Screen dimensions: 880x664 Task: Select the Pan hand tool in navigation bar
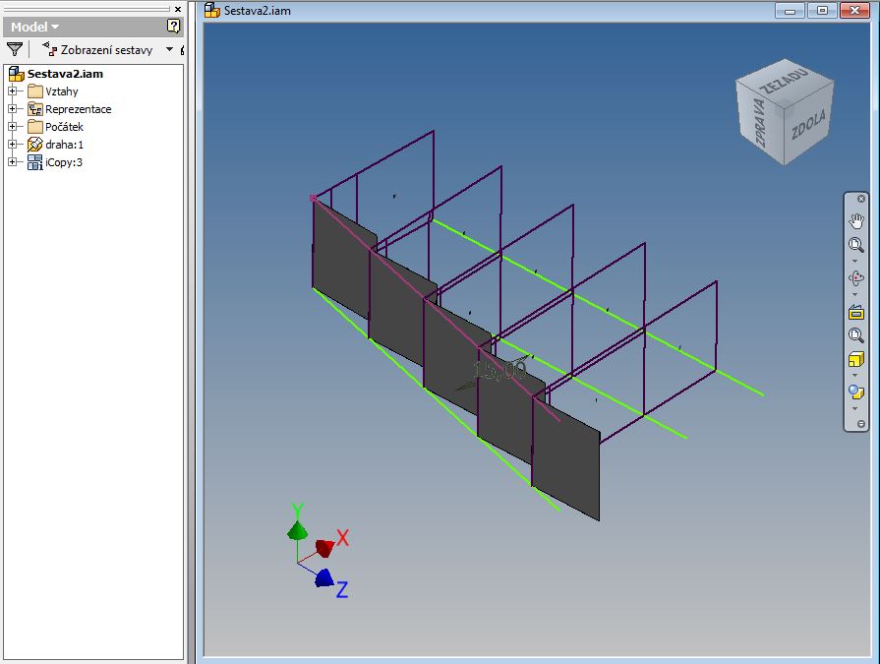tap(855, 220)
